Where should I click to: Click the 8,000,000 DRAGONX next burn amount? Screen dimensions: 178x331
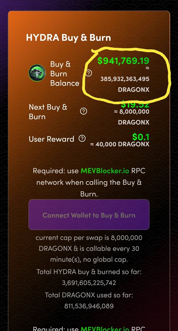pyautogui.click(x=132, y=117)
